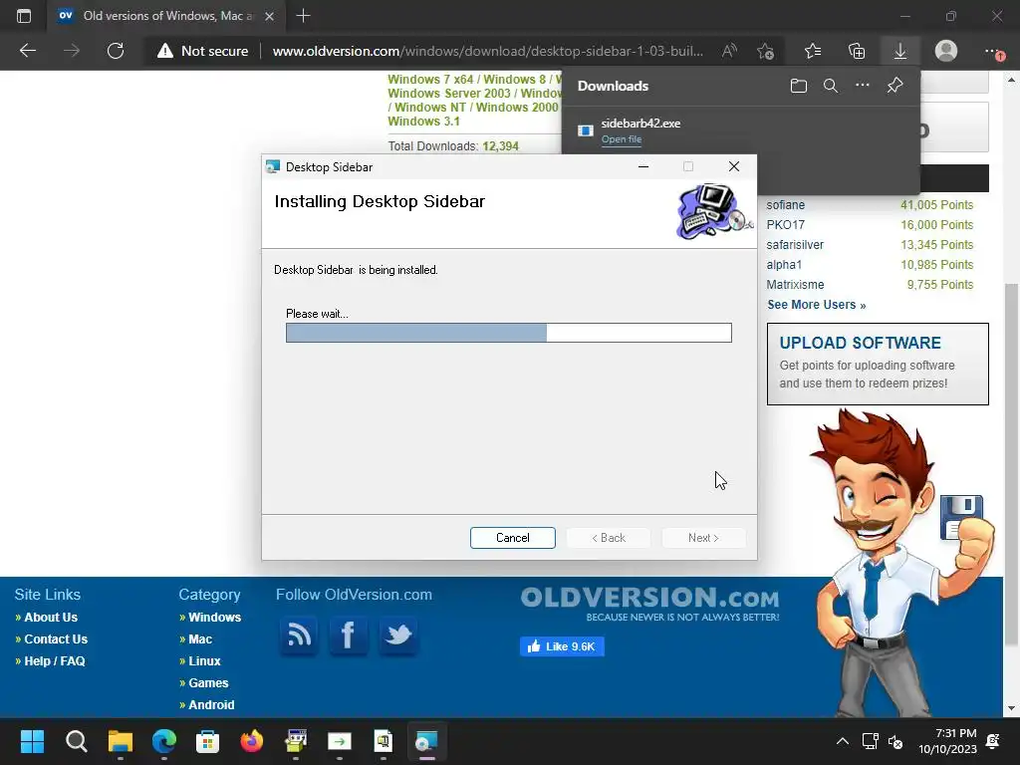Click the OldVersion.com footer logo
Viewport: 1020px width, 765px height.
(649, 604)
